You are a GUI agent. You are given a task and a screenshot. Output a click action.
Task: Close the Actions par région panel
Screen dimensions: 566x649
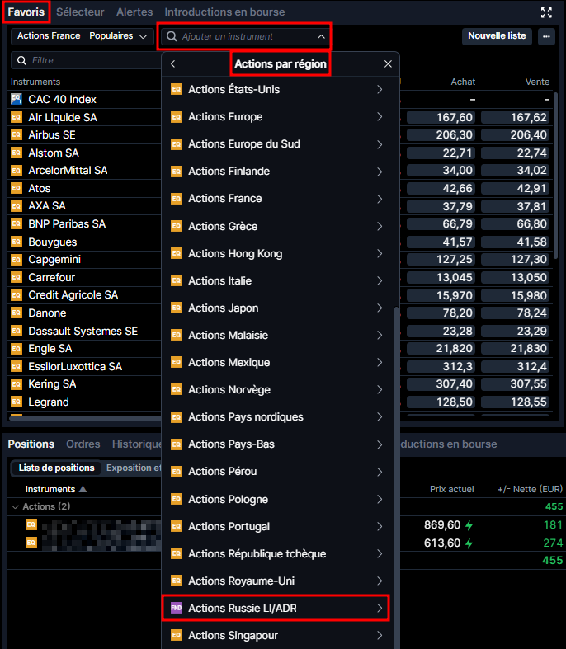click(x=388, y=63)
